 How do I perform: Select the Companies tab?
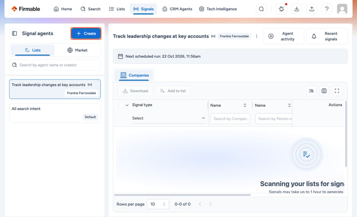134,75
